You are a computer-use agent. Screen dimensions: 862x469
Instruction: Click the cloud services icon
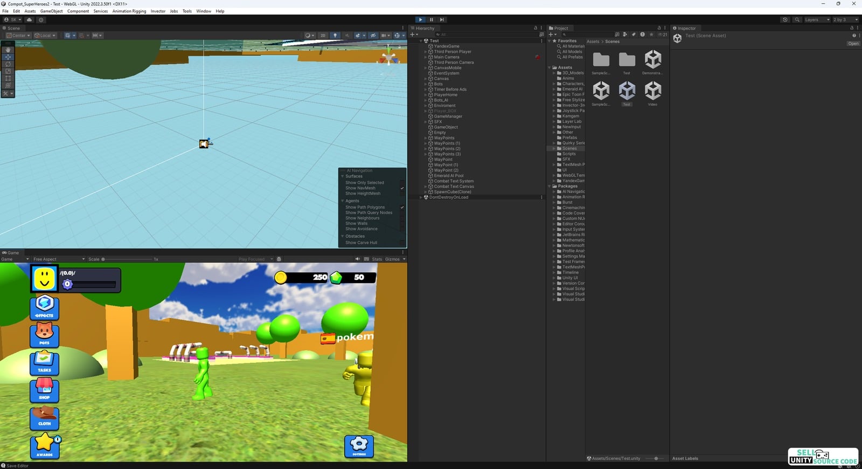pyautogui.click(x=29, y=19)
